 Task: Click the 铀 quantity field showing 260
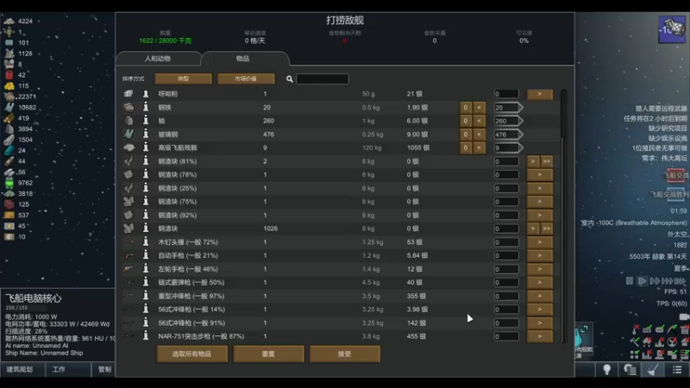(x=506, y=121)
